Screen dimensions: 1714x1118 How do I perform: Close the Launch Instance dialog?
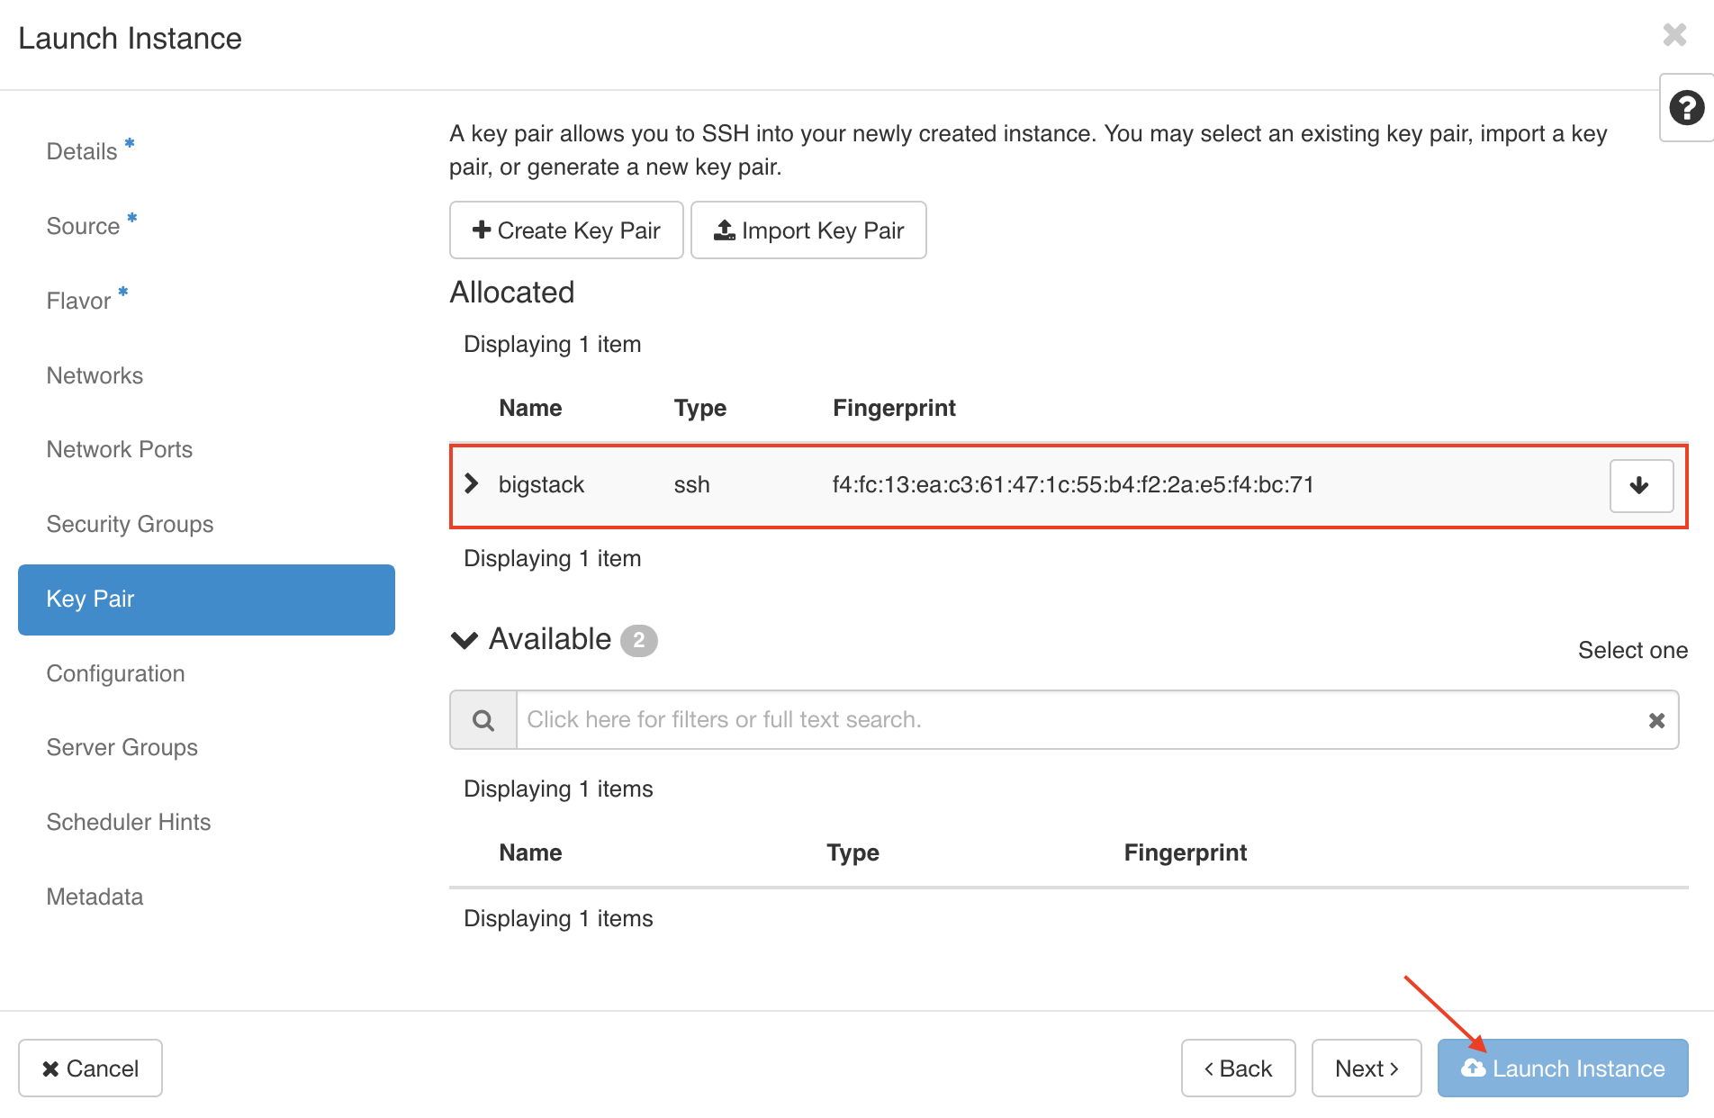1674,35
